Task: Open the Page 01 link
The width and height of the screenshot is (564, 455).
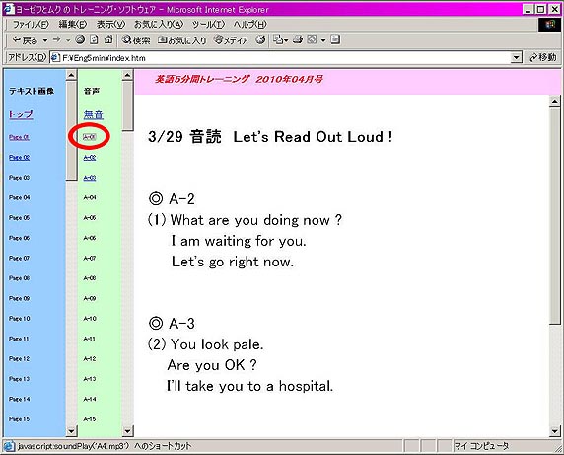Action: [19, 137]
